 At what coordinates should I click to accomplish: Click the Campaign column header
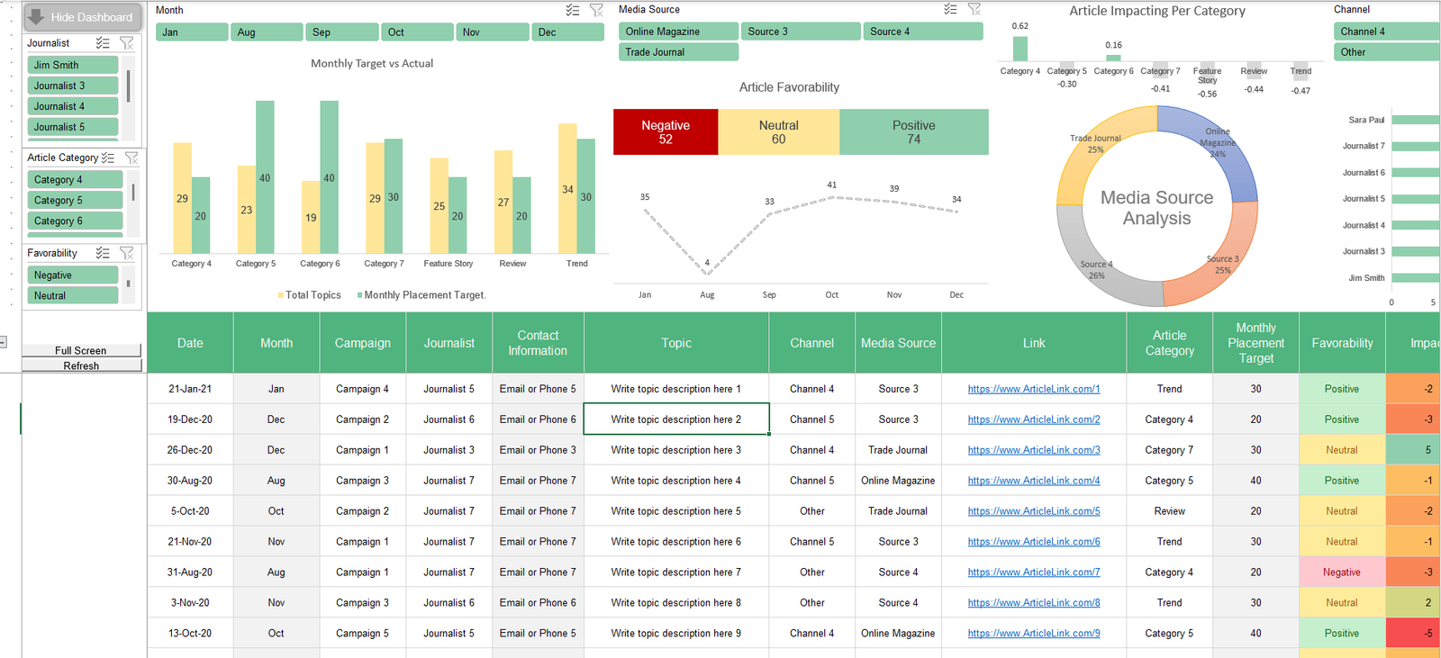[x=363, y=343]
